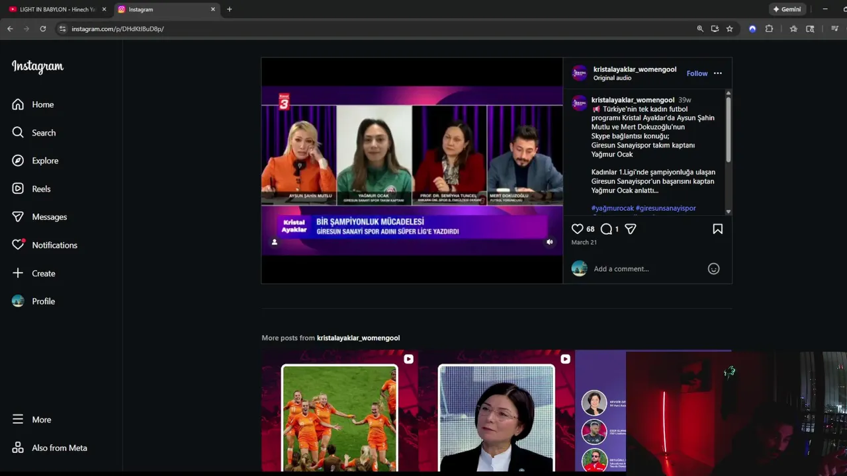Viewport: 847px width, 476px height.
Task: Open Instagram Home from the sidebar
Action: tap(33, 104)
